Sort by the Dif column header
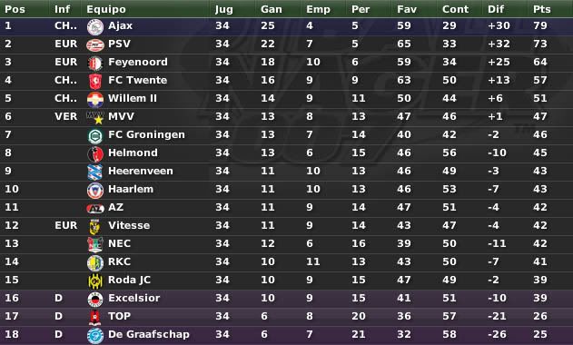This screenshot has height=345, width=573. pyautogui.click(x=496, y=9)
